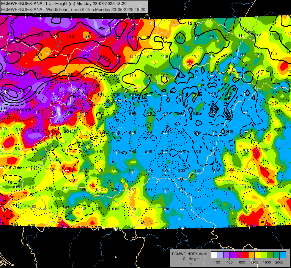Pick the magenta legend color swatch
The image size is (291, 268).
(x=239, y=255)
